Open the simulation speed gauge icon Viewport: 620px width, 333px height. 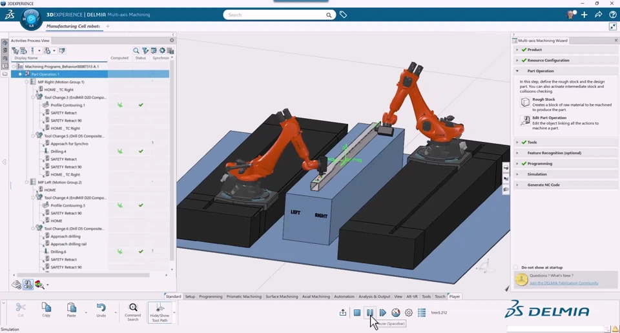[396, 312]
